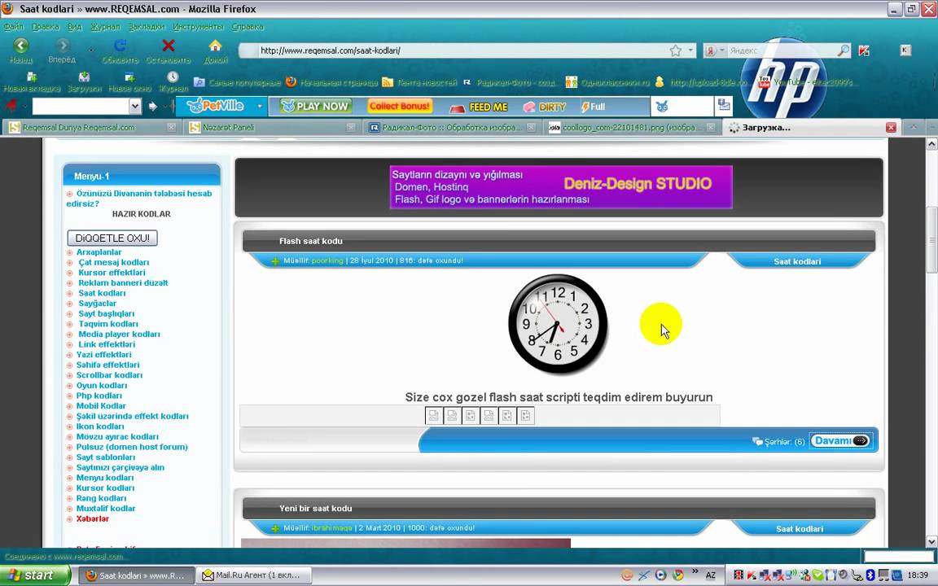Open the History clock toolbar icon
938x586 pixels.
pos(173,77)
